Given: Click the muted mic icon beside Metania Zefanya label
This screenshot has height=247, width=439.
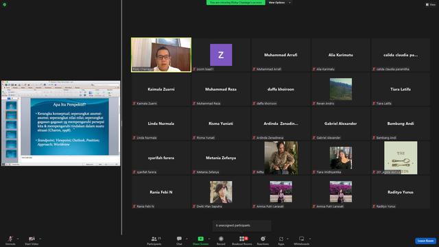Looking at the screenshot, I should pos(194,172).
